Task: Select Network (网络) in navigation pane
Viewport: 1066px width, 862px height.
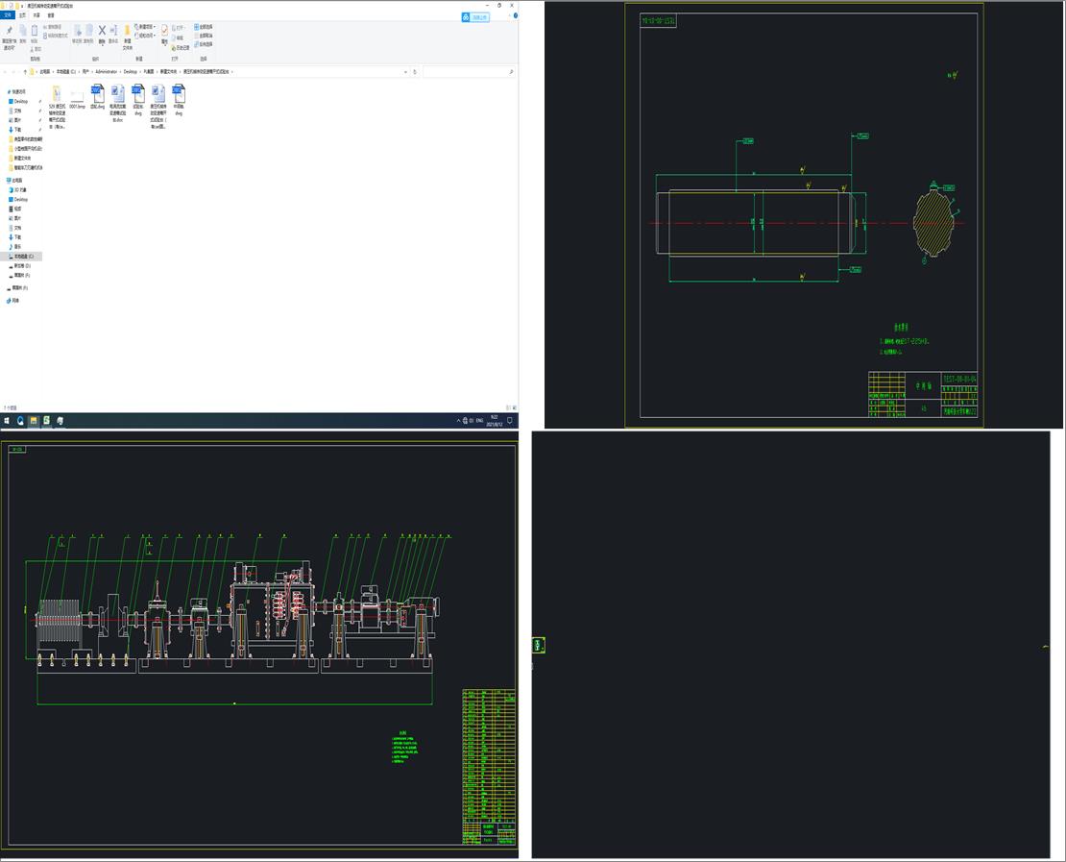Action: tap(13, 300)
